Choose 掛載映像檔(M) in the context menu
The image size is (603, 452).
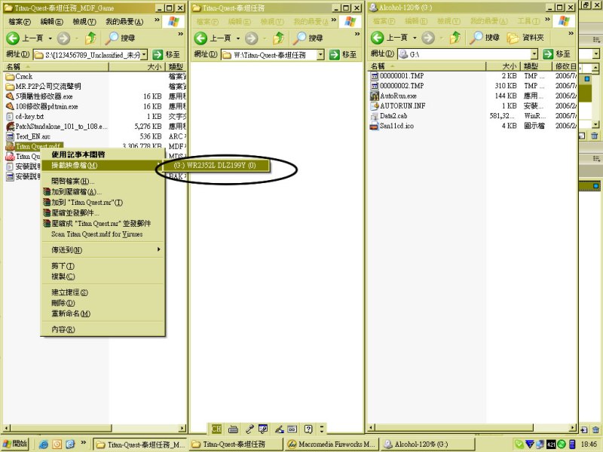(103, 165)
